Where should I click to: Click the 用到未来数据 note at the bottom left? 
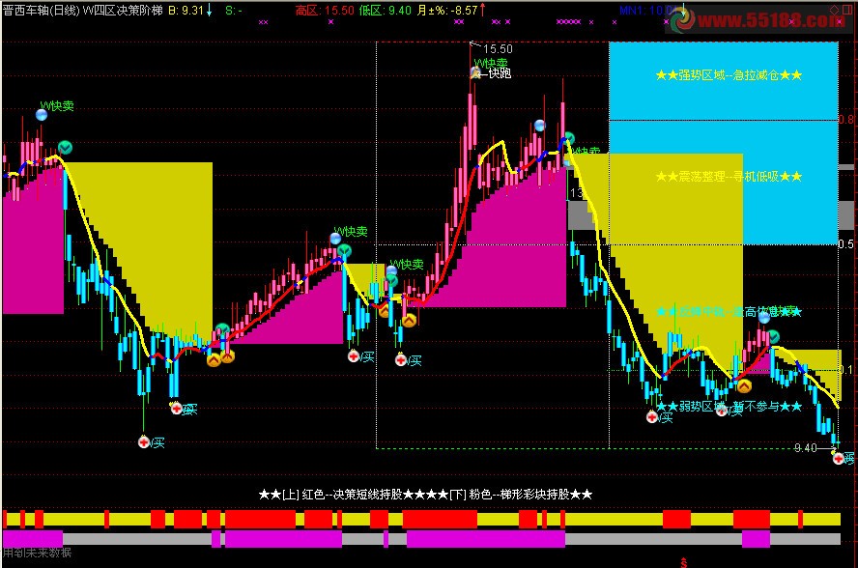pos(37,553)
